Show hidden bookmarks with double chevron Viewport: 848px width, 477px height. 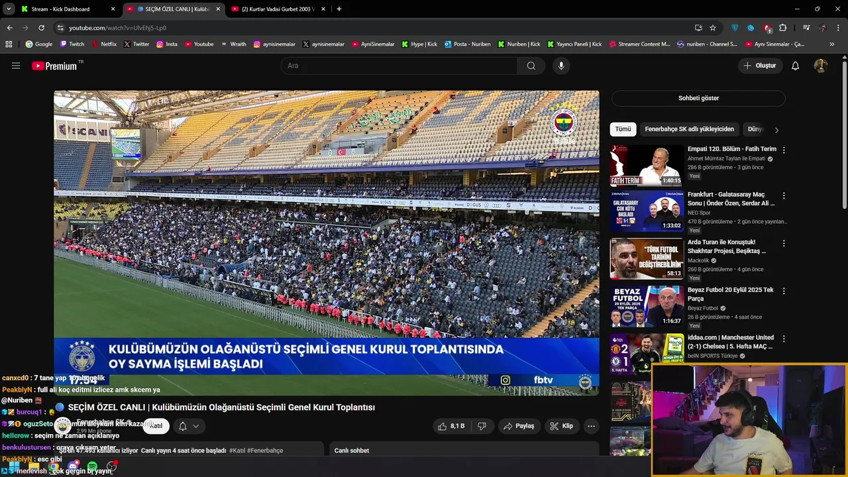pos(832,44)
